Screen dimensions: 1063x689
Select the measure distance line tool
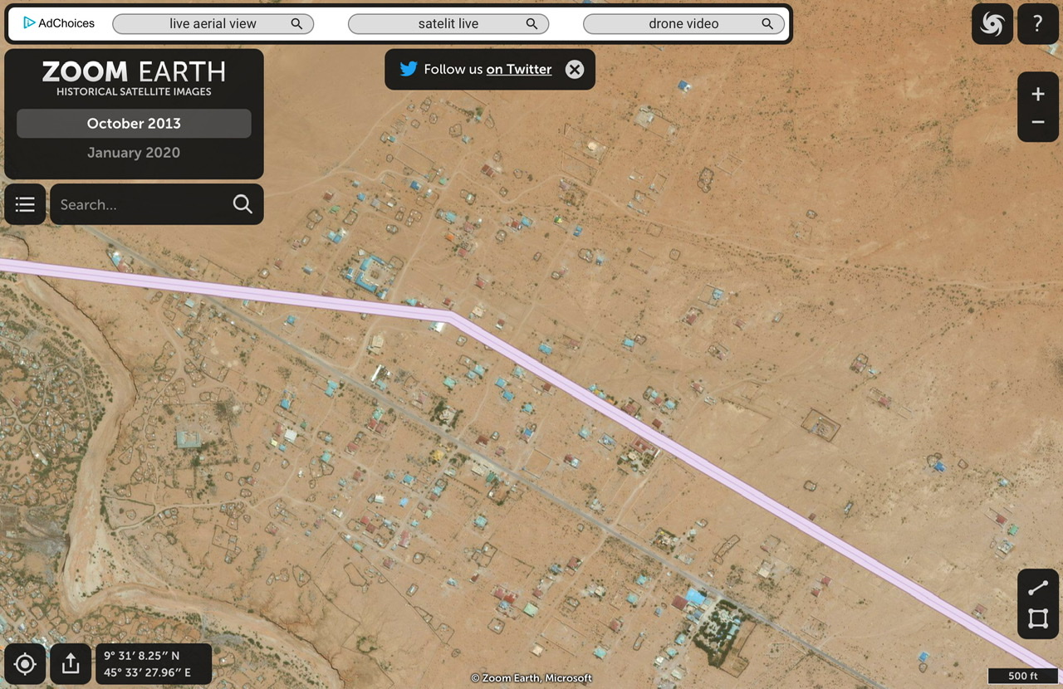click(x=1038, y=589)
